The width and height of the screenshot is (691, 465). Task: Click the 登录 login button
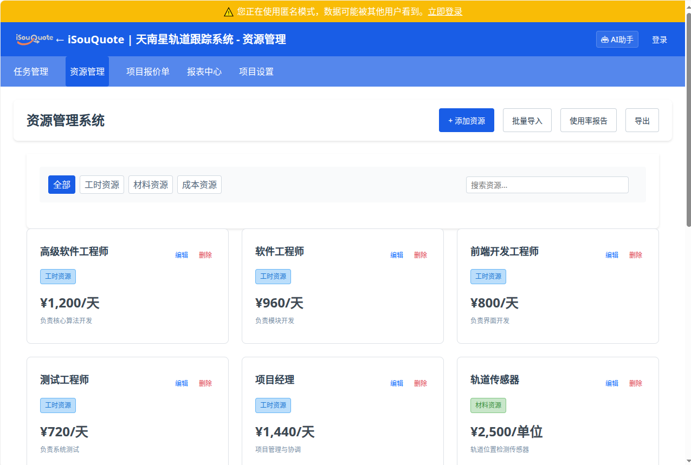[659, 40]
